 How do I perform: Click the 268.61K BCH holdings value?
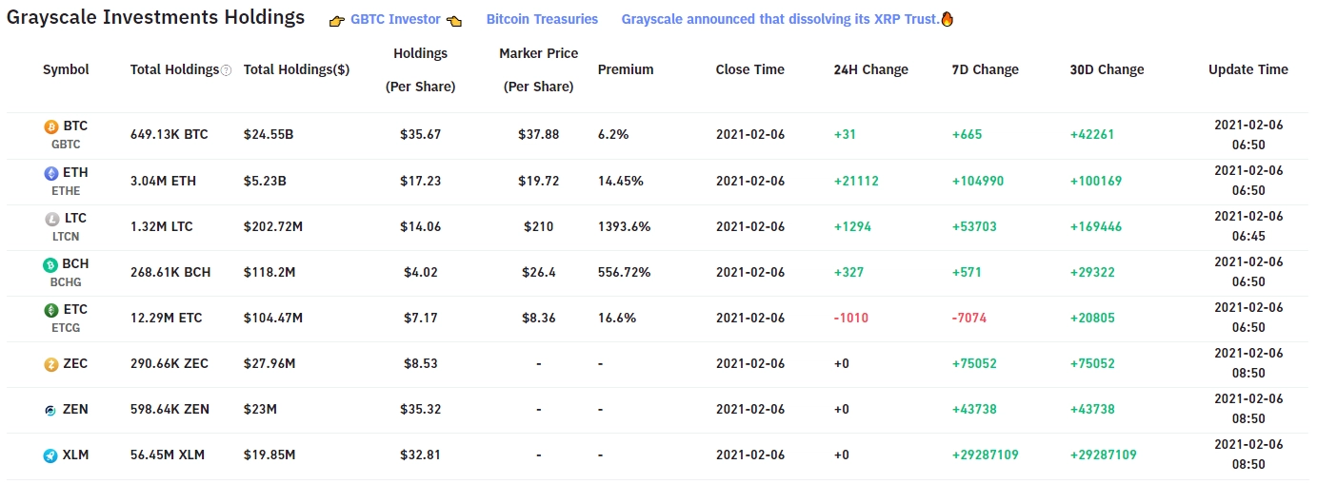170,272
